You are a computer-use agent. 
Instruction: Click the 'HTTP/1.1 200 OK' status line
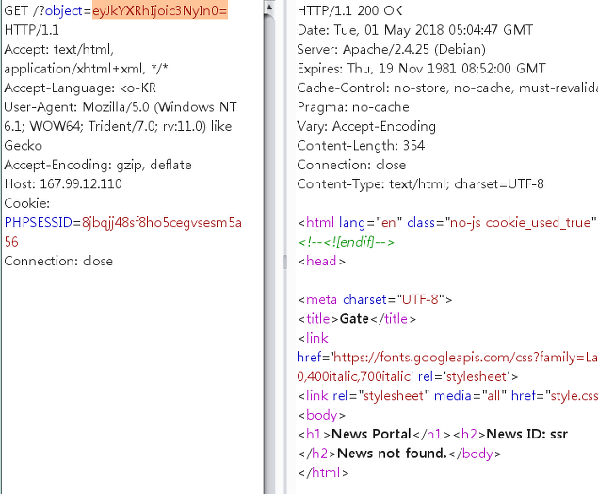tap(349, 10)
